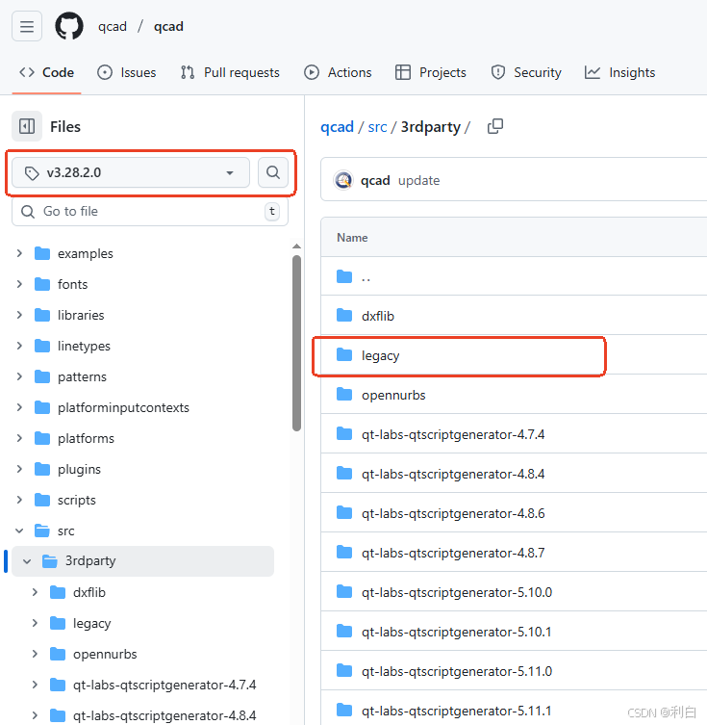
Task: Click the GitHub logo
Action: coord(69,26)
